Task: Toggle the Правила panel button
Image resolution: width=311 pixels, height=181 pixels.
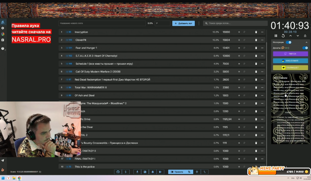Action: click(x=177, y=172)
